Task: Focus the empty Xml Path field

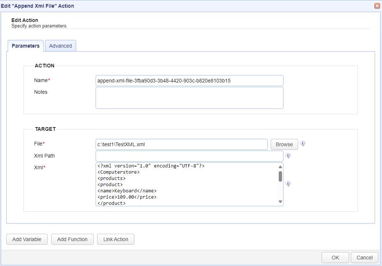Action: [189, 156]
